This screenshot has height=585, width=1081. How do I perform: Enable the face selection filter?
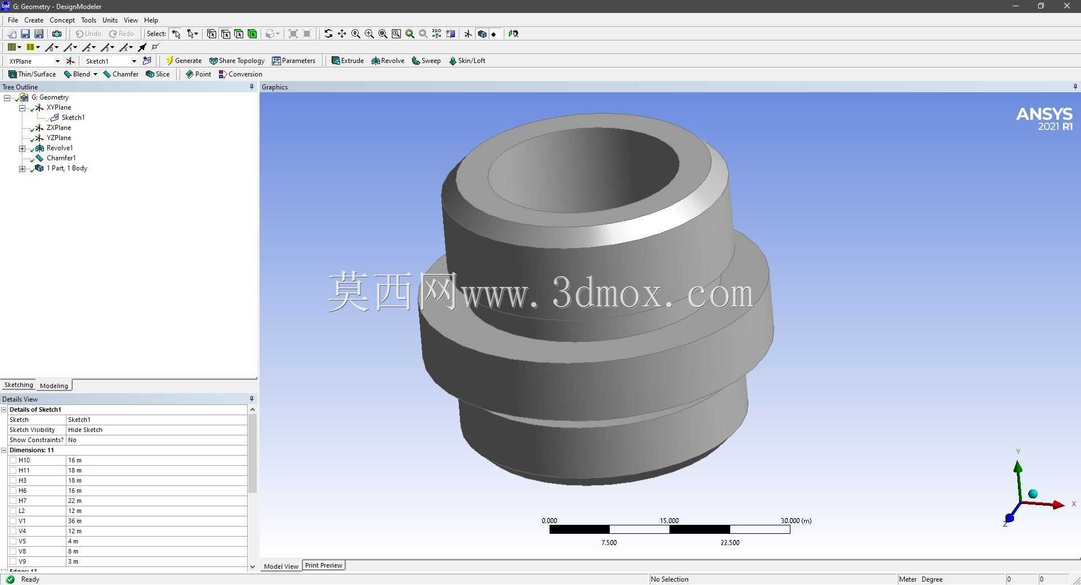[239, 34]
